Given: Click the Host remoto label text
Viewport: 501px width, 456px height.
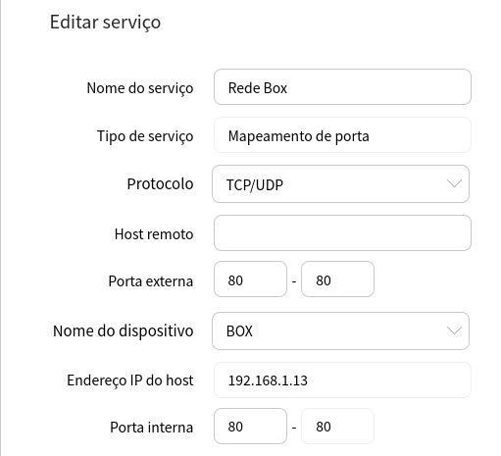Looking at the screenshot, I should 154,234.
